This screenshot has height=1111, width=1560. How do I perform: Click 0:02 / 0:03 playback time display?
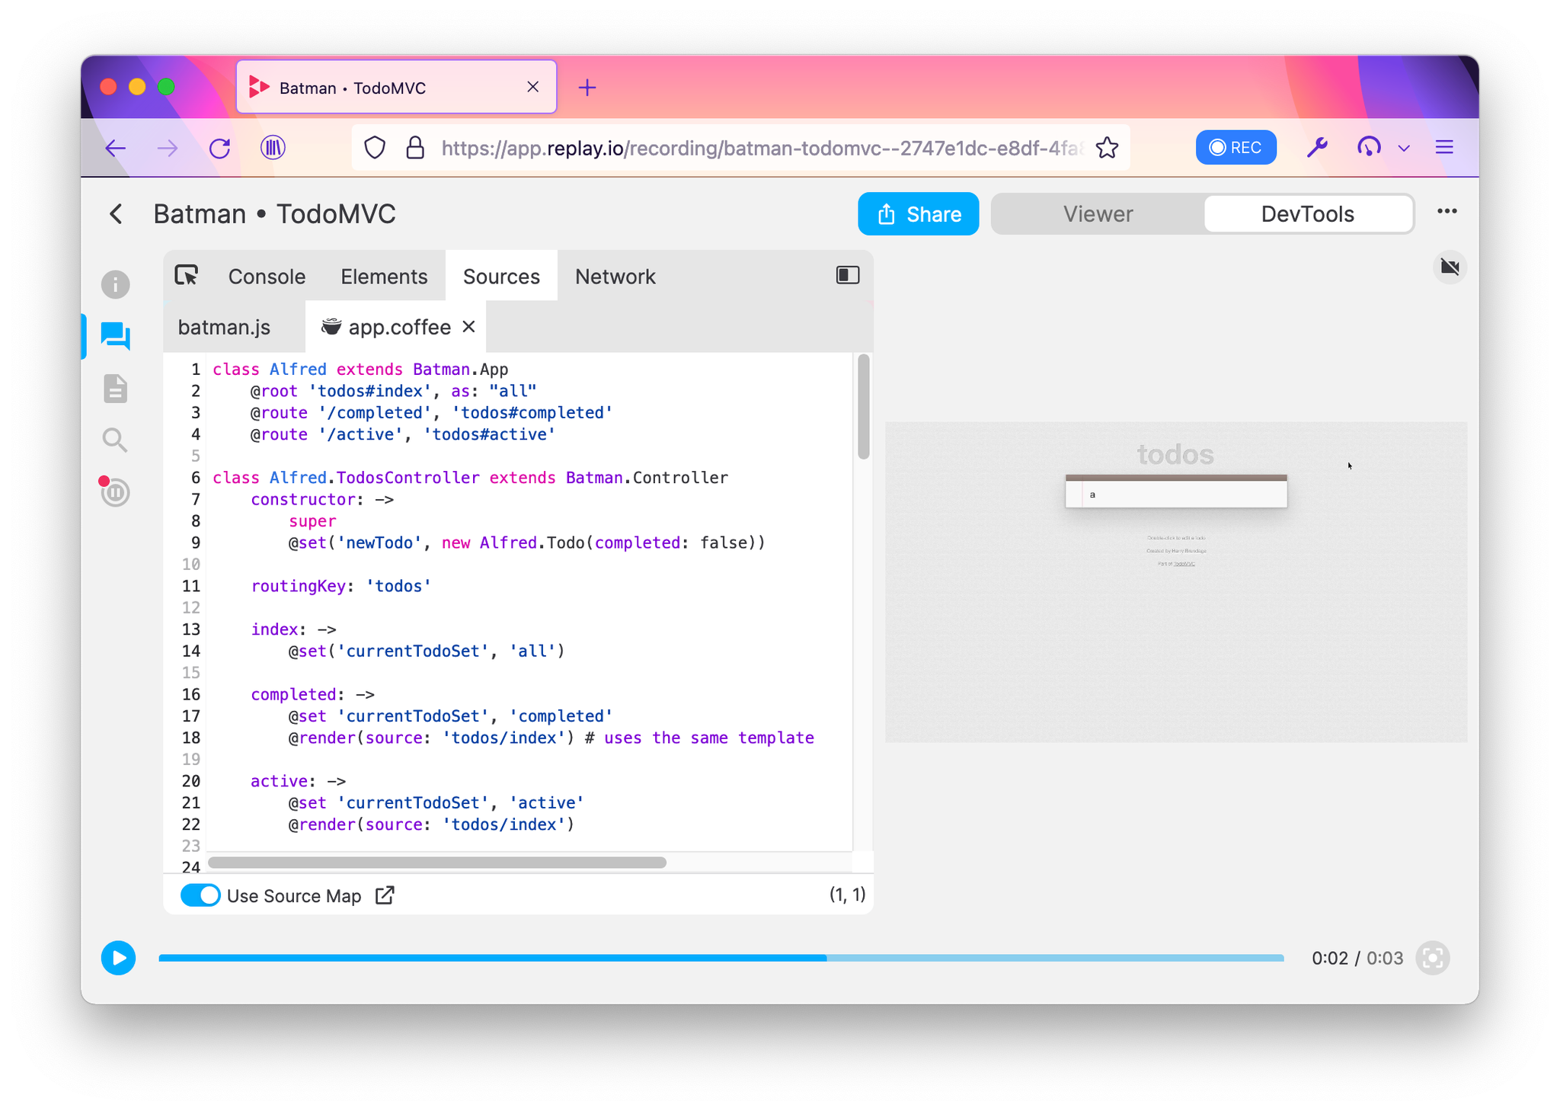(x=1357, y=958)
